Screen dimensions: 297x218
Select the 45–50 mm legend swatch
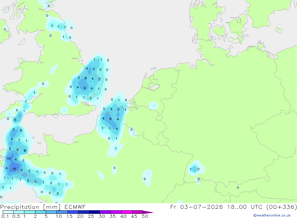pos(138,212)
